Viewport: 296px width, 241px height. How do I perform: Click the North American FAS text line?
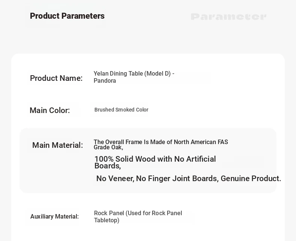tap(161, 142)
